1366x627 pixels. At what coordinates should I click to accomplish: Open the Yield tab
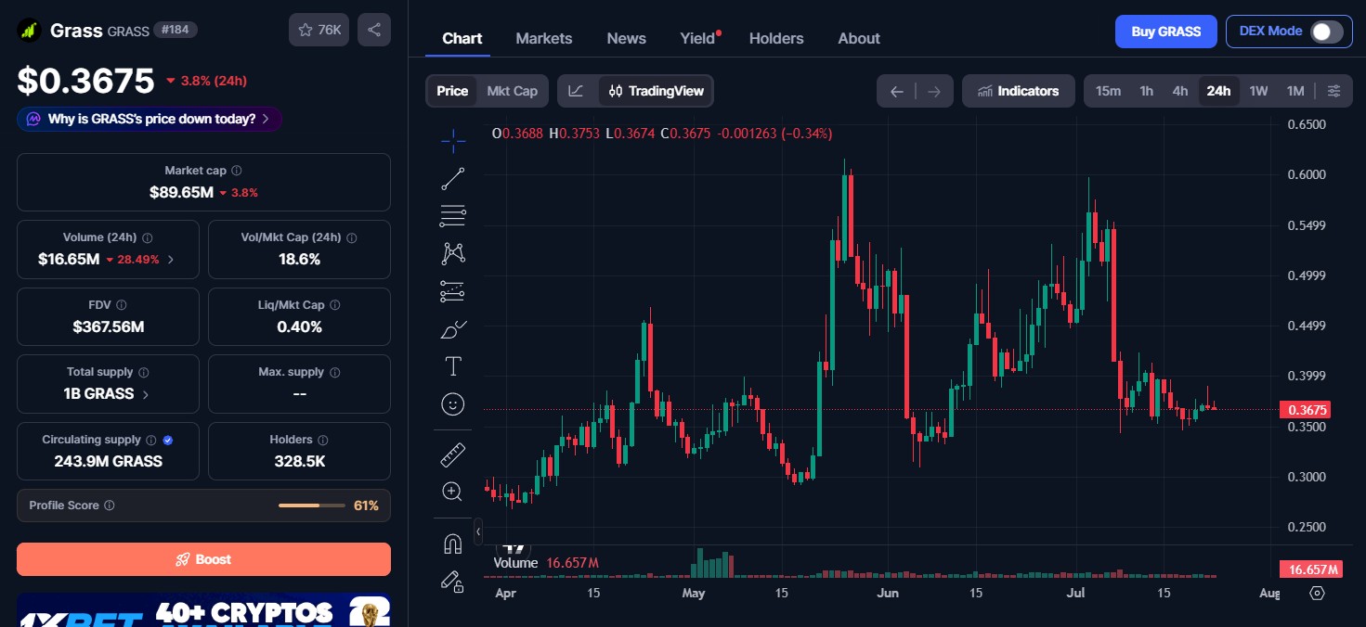698,38
